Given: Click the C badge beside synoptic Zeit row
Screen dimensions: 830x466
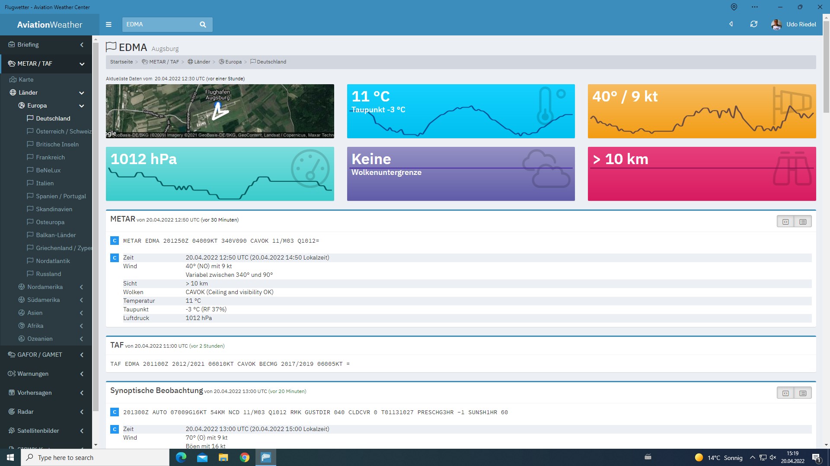Looking at the screenshot, I should click(x=115, y=429).
